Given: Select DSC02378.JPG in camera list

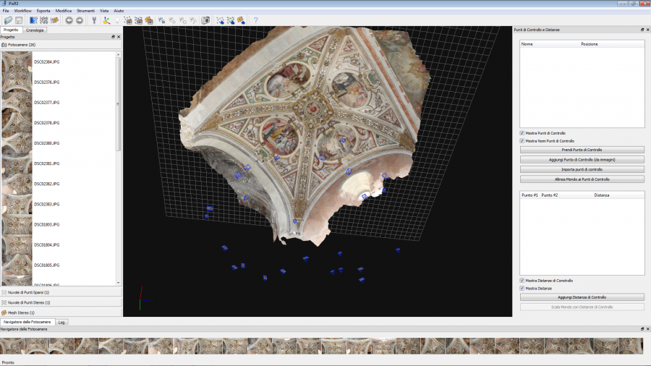Looking at the screenshot, I should (46, 123).
